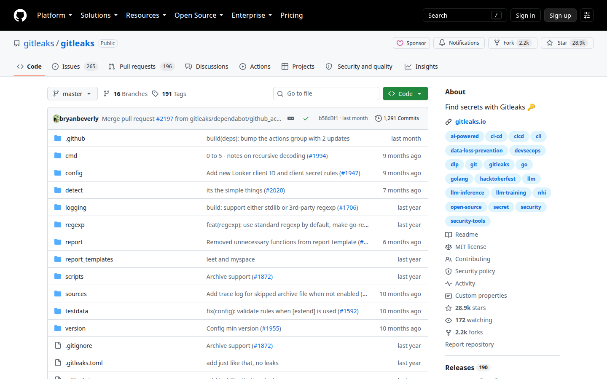This screenshot has height=379, width=607.
Task: Click the tag icon beside 191 Tags
Action: pos(156,93)
